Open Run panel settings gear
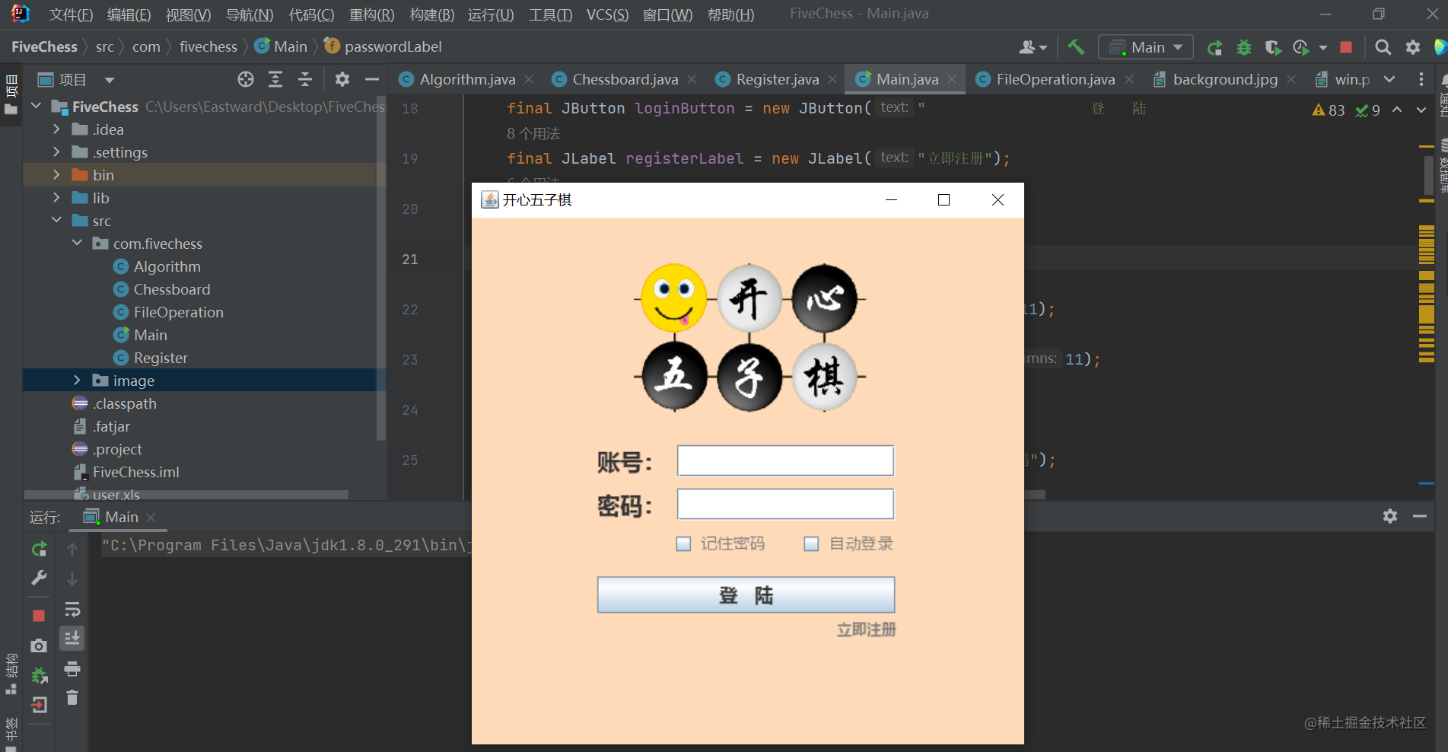The height and width of the screenshot is (752, 1448). (x=1390, y=516)
